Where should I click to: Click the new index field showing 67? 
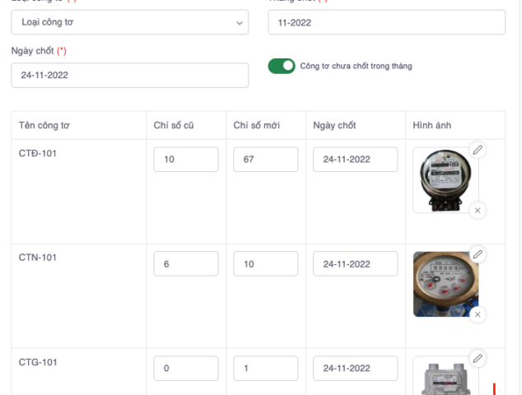pos(265,160)
